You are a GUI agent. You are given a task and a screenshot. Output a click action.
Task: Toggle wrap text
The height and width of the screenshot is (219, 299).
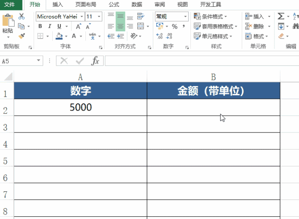pos(140,16)
